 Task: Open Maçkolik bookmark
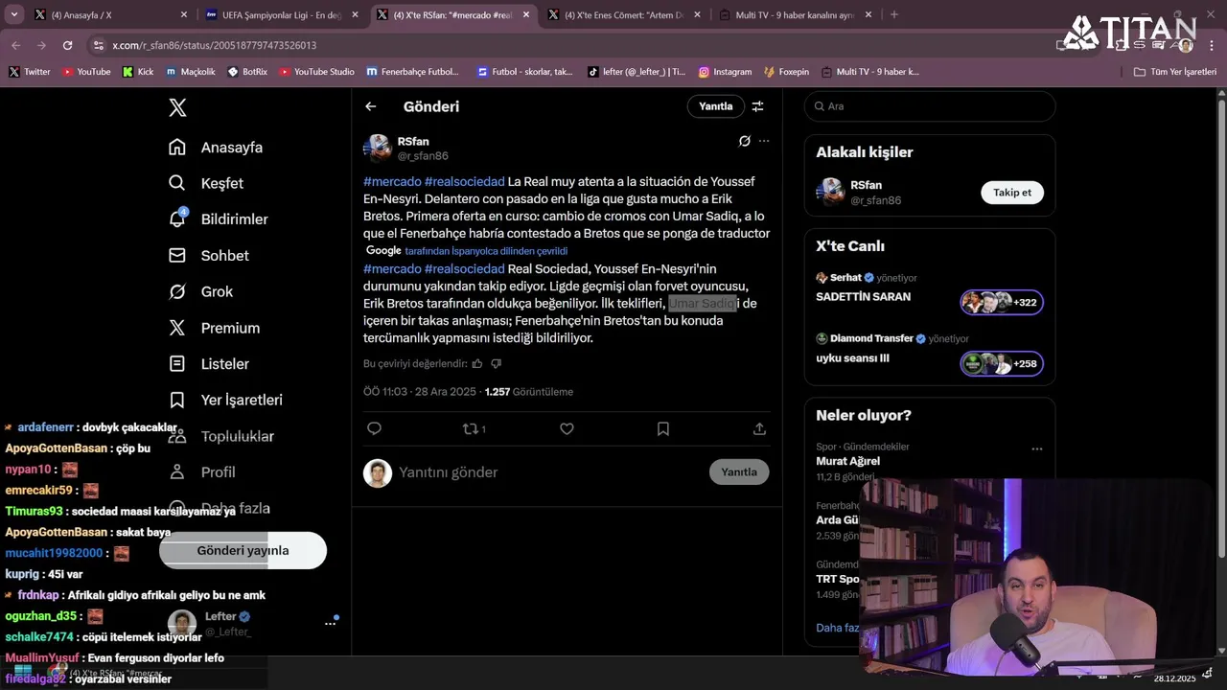click(x=190, y=72)
